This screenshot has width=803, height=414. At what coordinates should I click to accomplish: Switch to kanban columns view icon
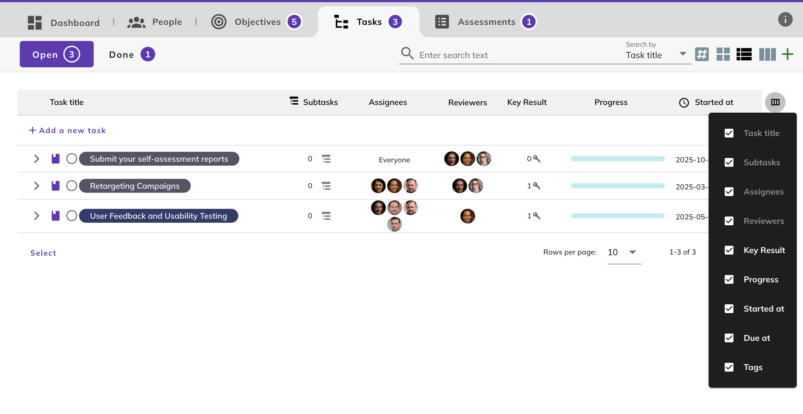click(767, 54)
